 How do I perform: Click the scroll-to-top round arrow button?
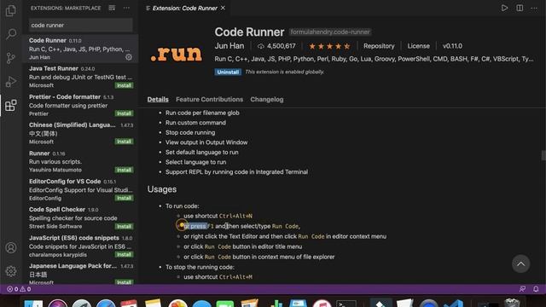click(521, 264)
